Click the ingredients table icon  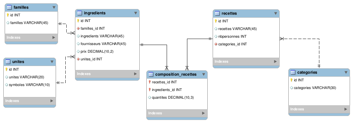coord(79,13)
